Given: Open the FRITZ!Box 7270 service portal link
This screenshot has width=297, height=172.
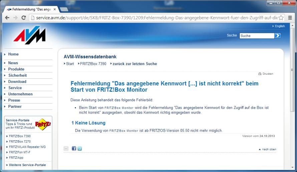Looking at the screenshot, I should click(x=20, y=142).
